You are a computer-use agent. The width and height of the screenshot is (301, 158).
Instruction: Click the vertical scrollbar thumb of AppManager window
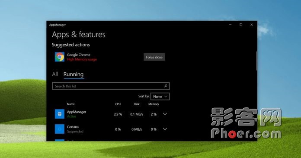coord(256,61)
